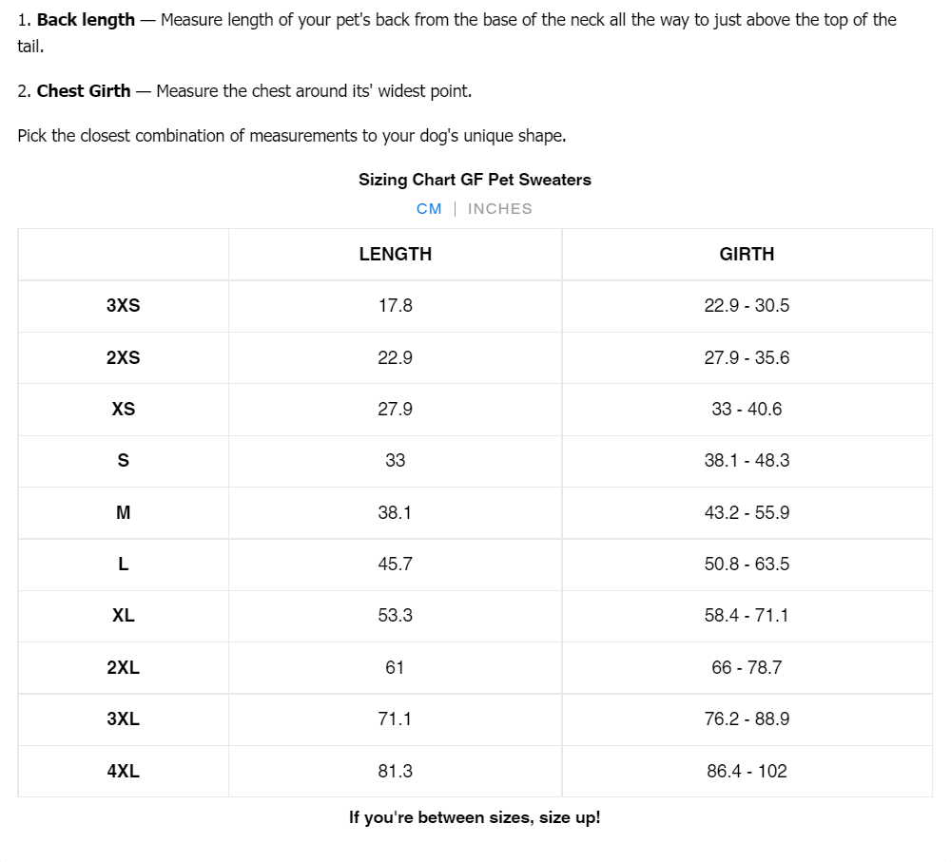
Task: Click the 2XL size label
Action: (x=124, y=668)
